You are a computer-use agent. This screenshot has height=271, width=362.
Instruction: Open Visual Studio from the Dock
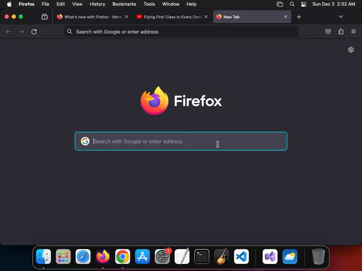pyautogui.click(x=270, y=257)
